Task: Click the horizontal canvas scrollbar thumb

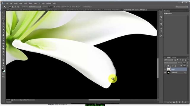Action: (x=104, y=100)
